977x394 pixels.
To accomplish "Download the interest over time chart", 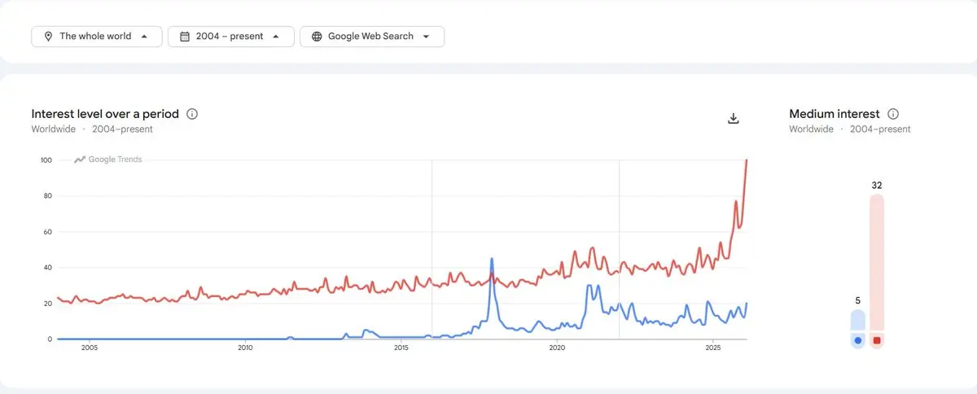I will [733, 119].
